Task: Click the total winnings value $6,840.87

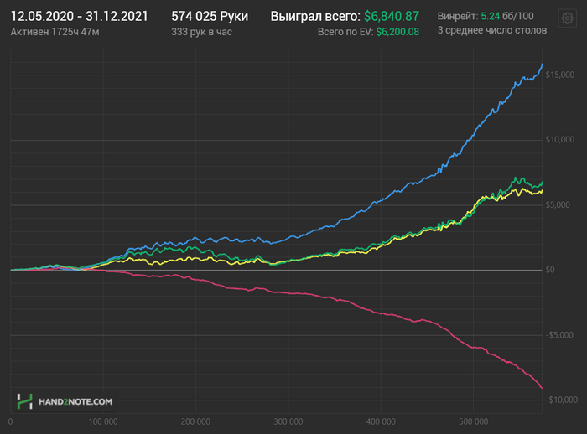Action: (x=392, y=17)
